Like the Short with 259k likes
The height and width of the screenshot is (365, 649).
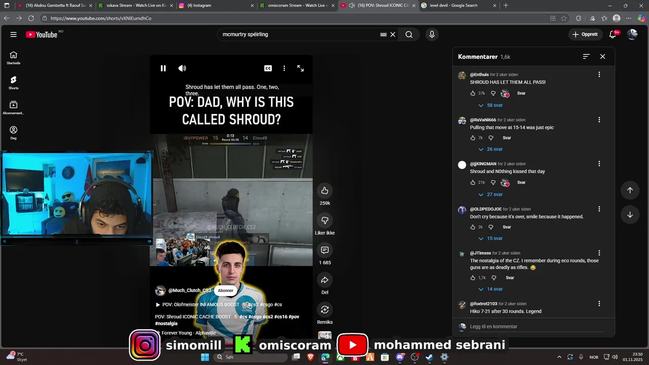click(325, 191)
